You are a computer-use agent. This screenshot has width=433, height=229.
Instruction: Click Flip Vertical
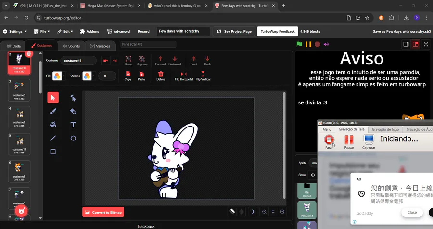pos(203,76)
